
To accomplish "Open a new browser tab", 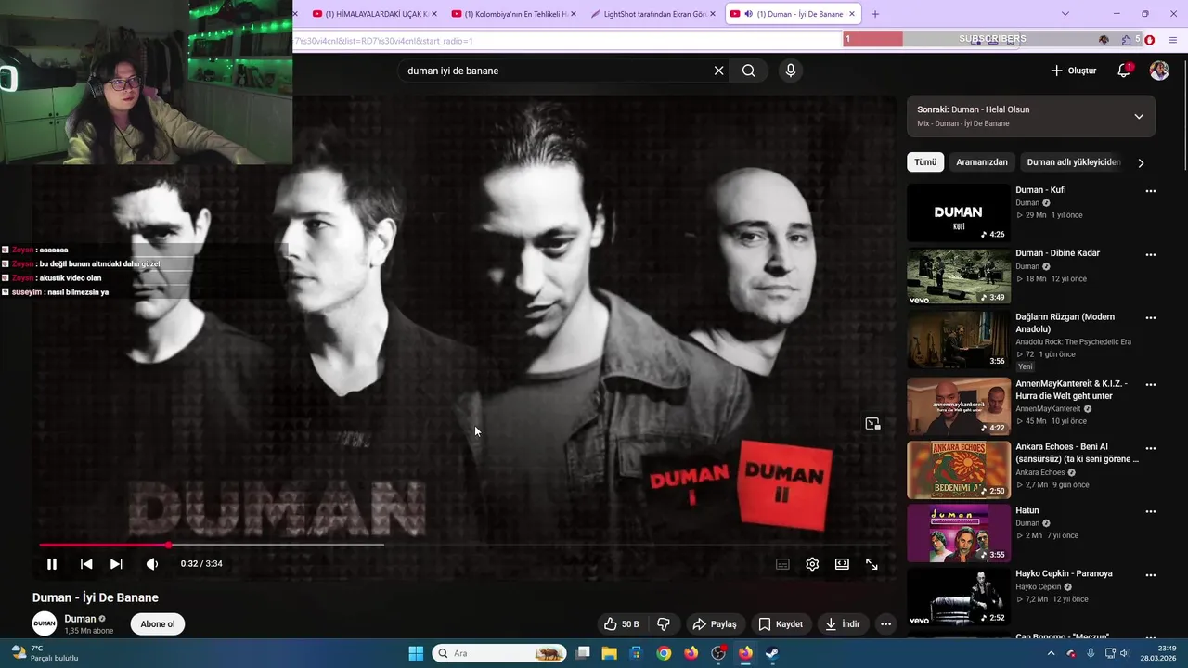I will point(874,14).
